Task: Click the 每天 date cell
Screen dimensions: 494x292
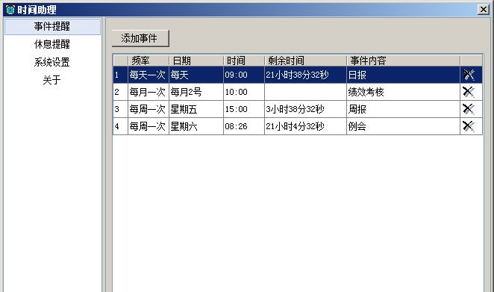Action: 196,75
